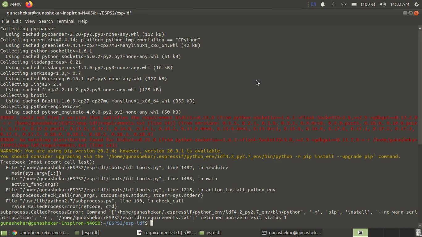The width and height of the screenshot is (422, 237).
Task: Open the volume speaker indicator
Action: tap(383, 4)
